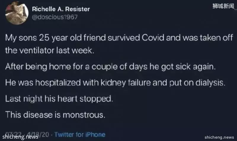Screen dimensions: 237x141
Task: Click the display name Richelle A. Resister
Action: click(61, 9)
